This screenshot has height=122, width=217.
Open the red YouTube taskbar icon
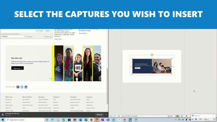(75, 120)
